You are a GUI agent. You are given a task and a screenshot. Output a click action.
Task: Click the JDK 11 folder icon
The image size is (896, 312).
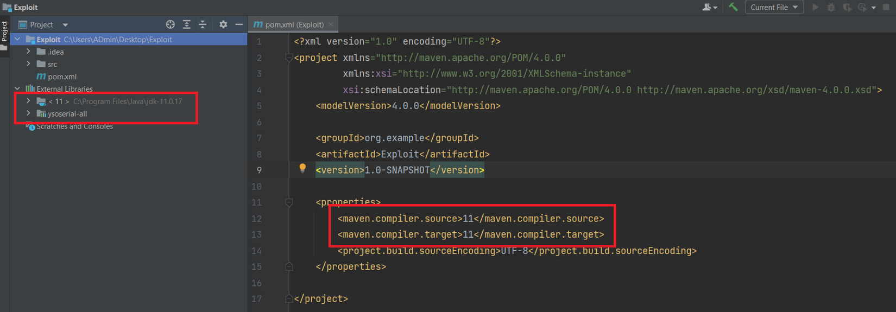(41, 101)
